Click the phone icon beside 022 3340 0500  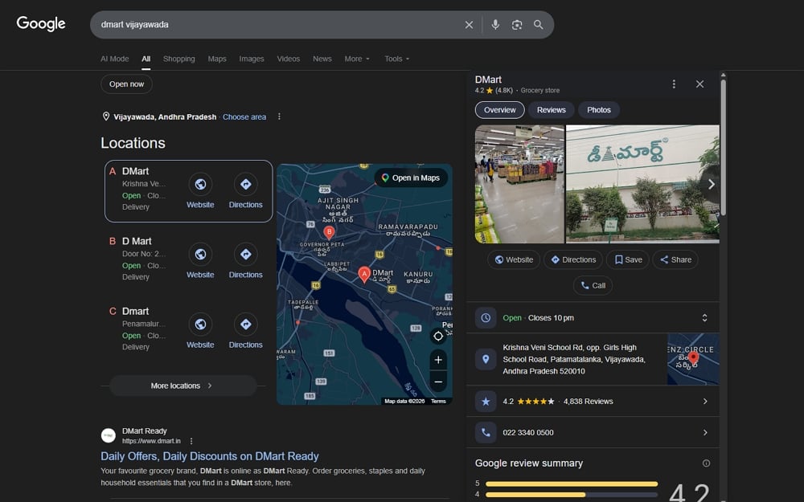(486, 432)
